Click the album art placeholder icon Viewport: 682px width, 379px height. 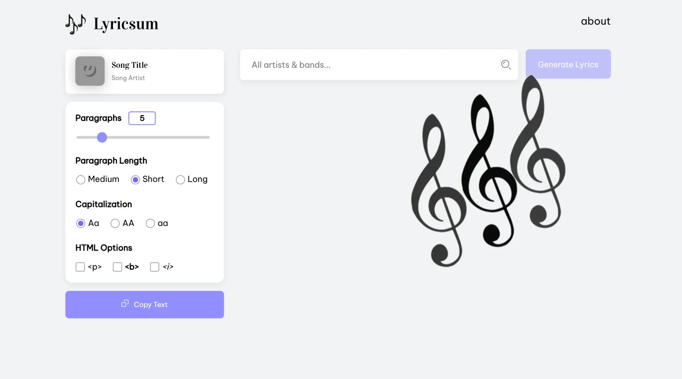(x=90, y=71)
